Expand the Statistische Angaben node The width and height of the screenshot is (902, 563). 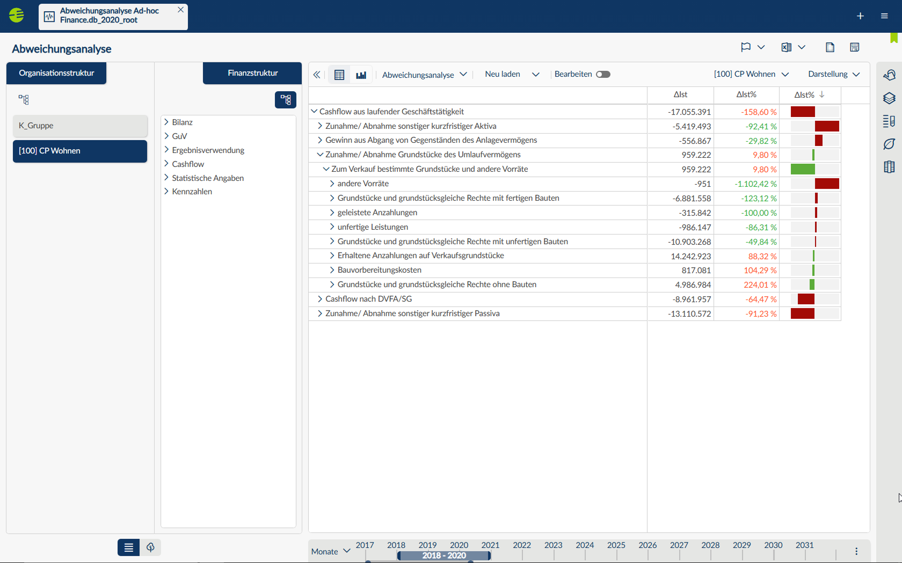(x=166, y=178)
